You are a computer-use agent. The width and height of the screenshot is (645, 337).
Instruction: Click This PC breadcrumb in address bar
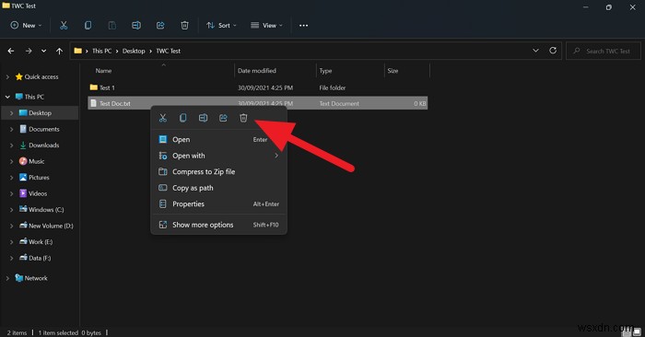101,51
